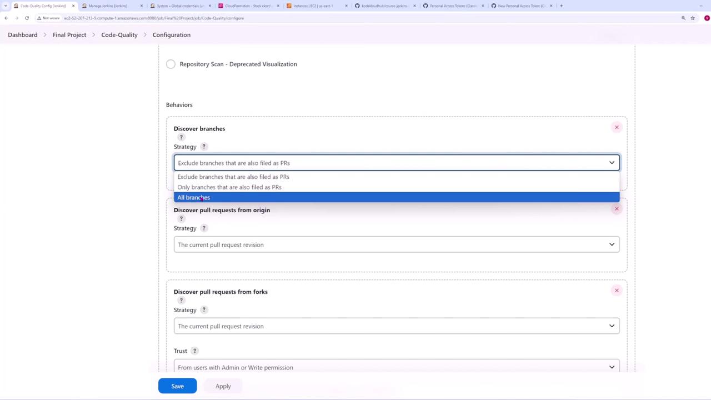The height and width of the screenshot is (400, 711).
Task: Show help for Discover branches Strategy
Action: pyautogui.click(x=204, y=147)
